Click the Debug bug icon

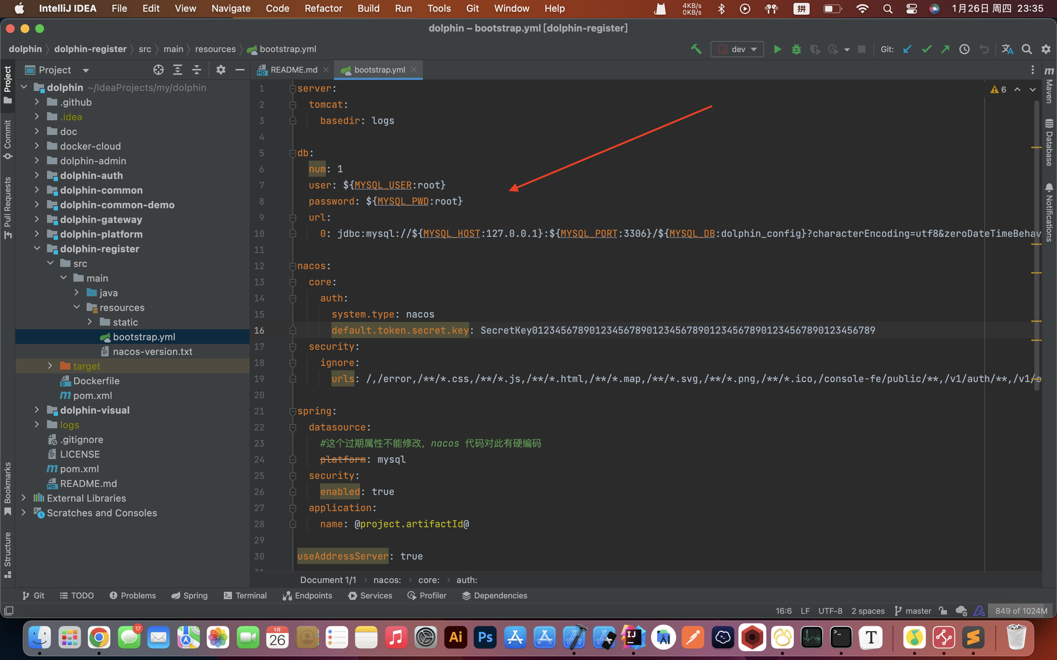[796, 49]
